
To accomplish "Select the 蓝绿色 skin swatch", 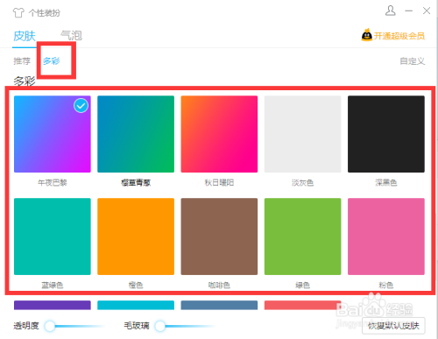I will click(53, 237).
